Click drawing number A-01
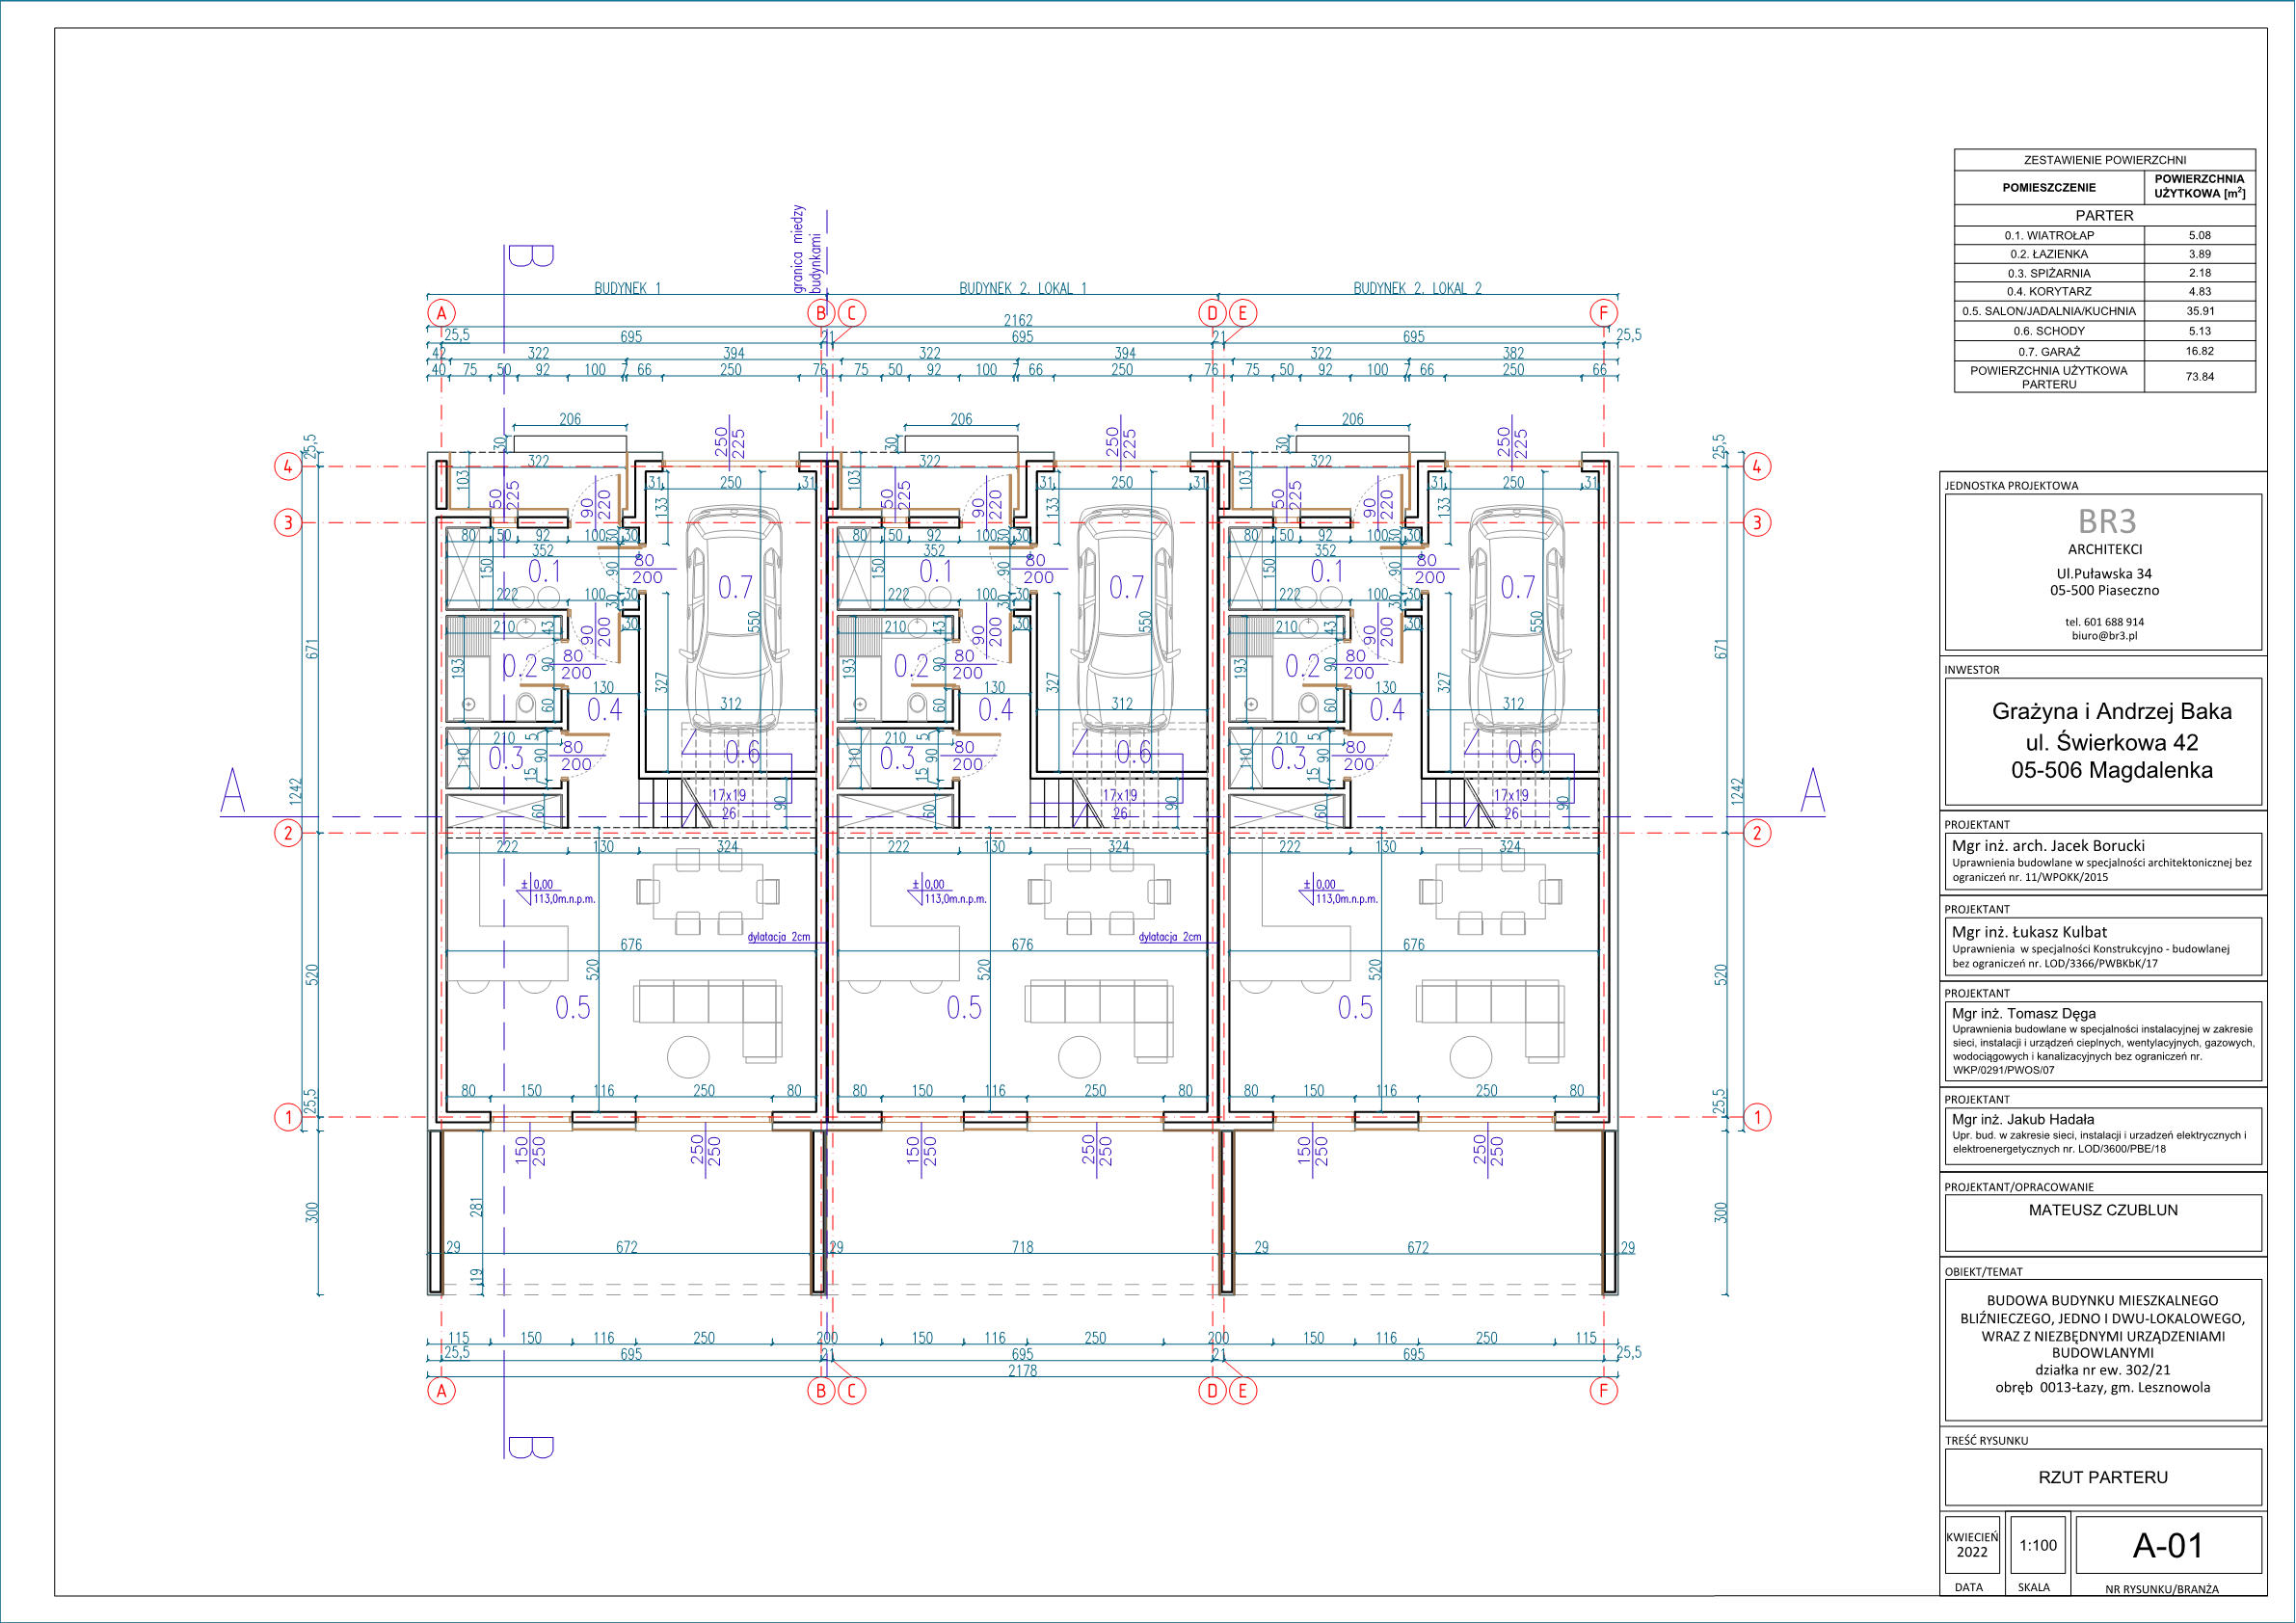Screen dimensions: 2296x1623 2167,1545
